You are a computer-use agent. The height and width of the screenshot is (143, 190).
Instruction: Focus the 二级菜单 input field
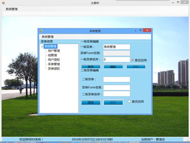(117, 79)
